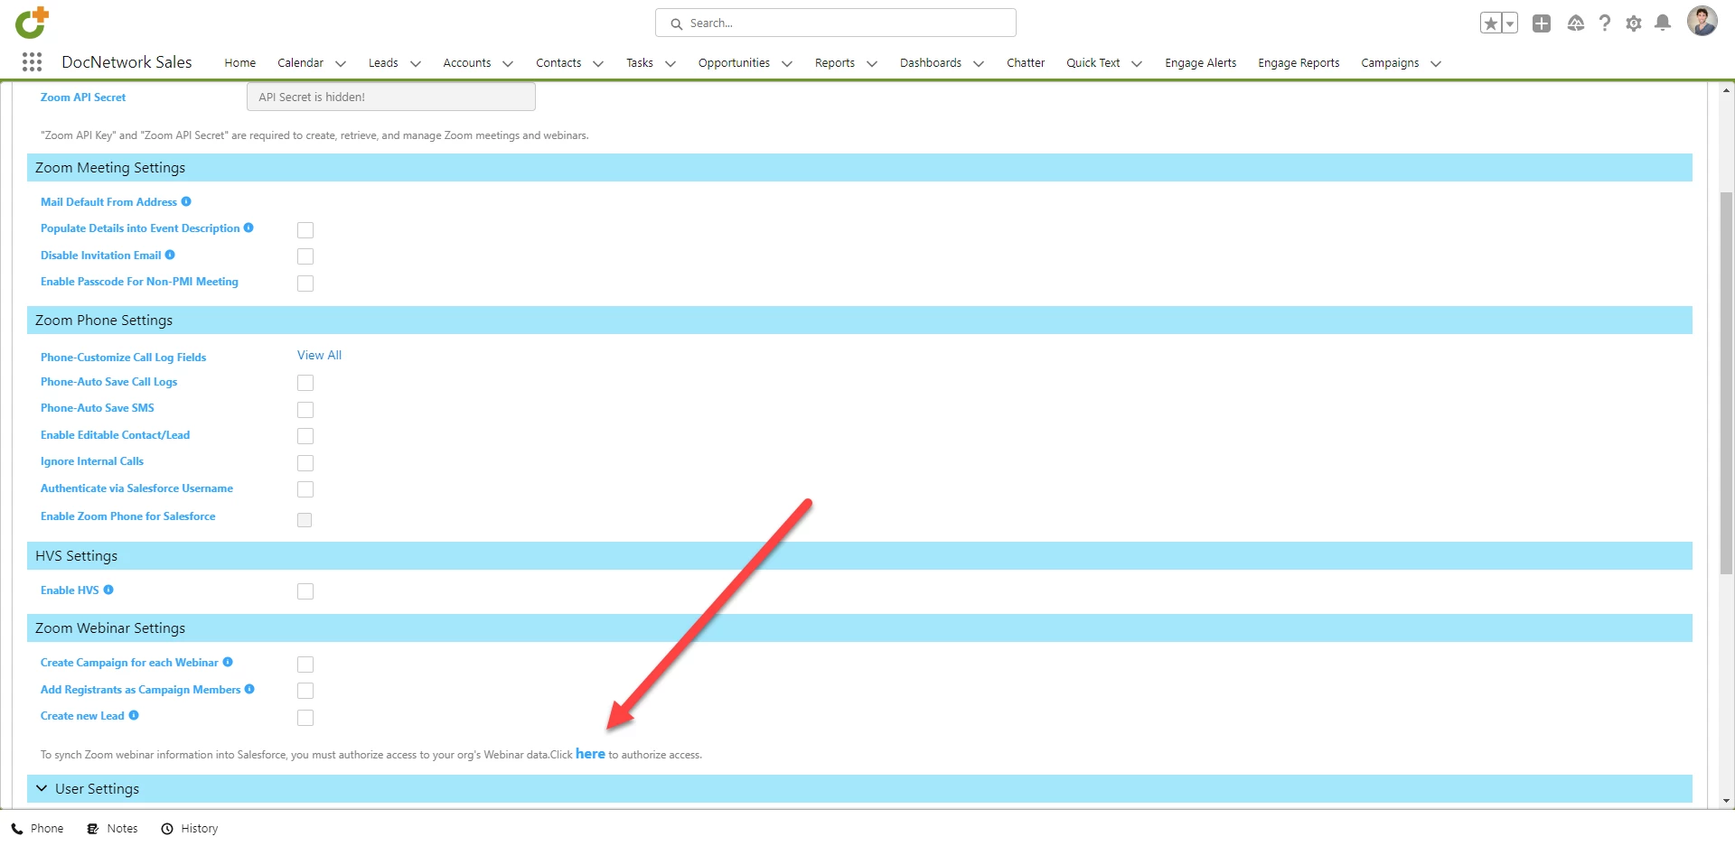Click 'here' to authorize webinar access
Screen dimensions: 1735x846
(x=590, y=754)
